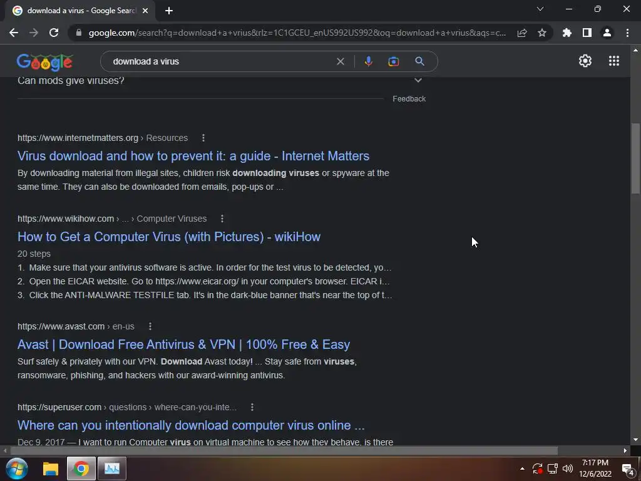Click the horizontal scrollbar thumb
This screenshot has height=481, width=641.
pyautogui.click(x=284, y=451)
